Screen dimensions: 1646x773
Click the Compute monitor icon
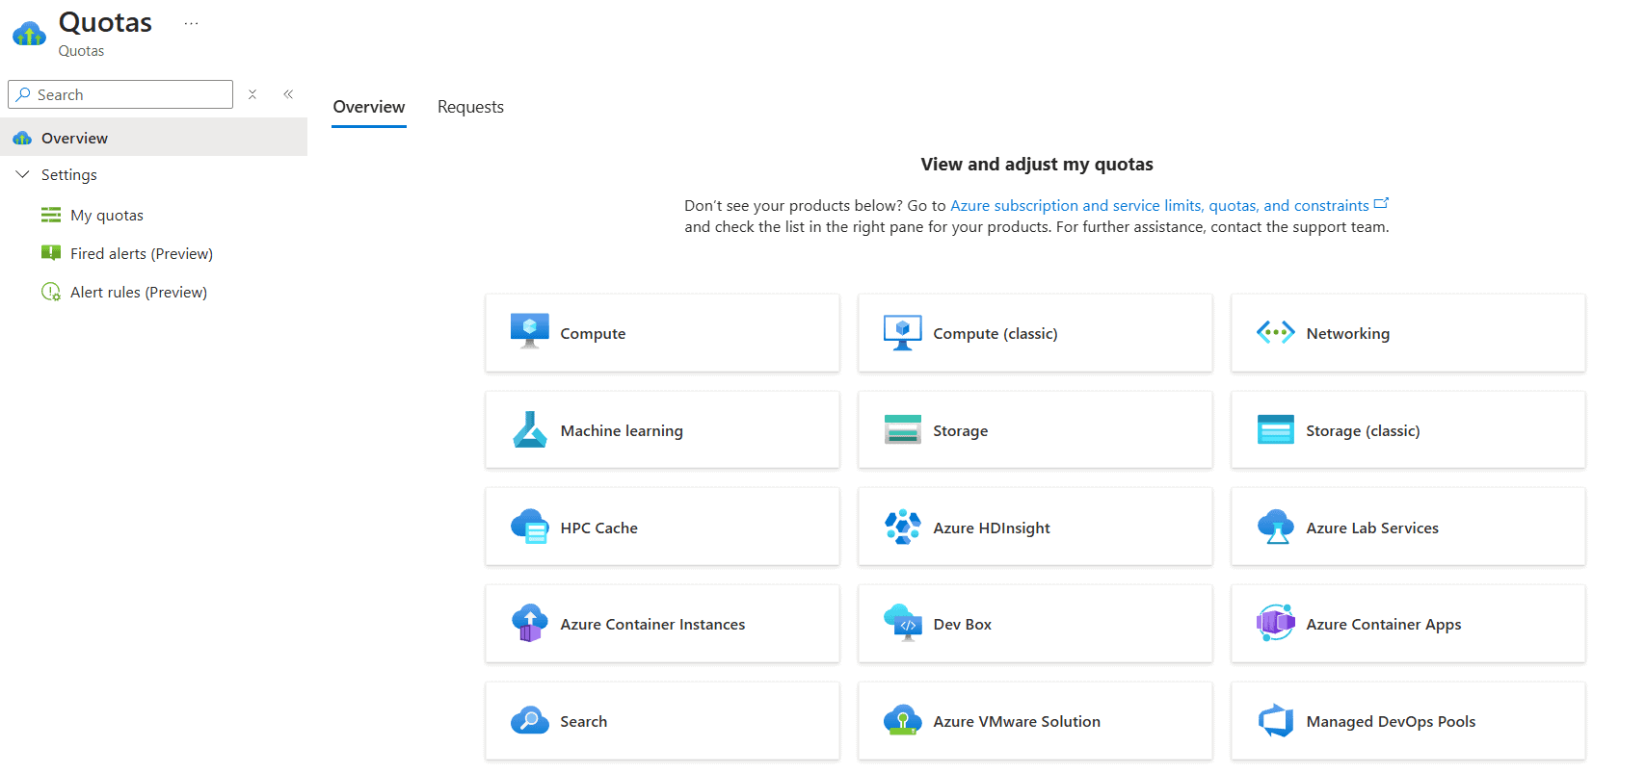[529, 332]
